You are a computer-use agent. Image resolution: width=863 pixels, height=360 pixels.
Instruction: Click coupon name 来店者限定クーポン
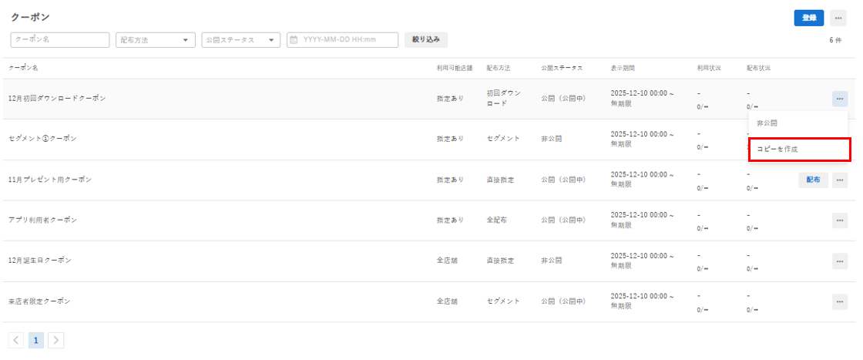click(x=39, y=301)
